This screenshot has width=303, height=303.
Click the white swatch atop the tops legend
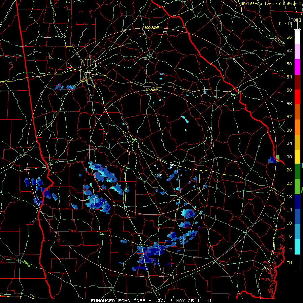click(297, 37)
